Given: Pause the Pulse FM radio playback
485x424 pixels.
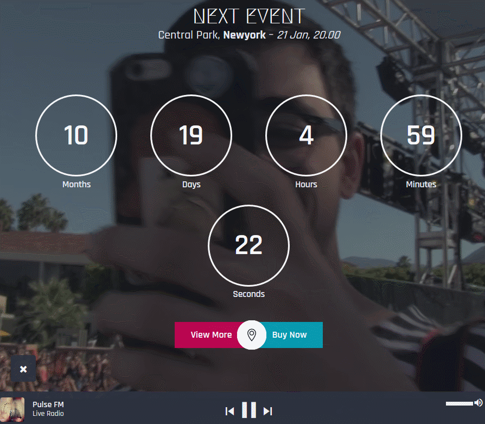Looking at the screenshot, I should [249, 410].
